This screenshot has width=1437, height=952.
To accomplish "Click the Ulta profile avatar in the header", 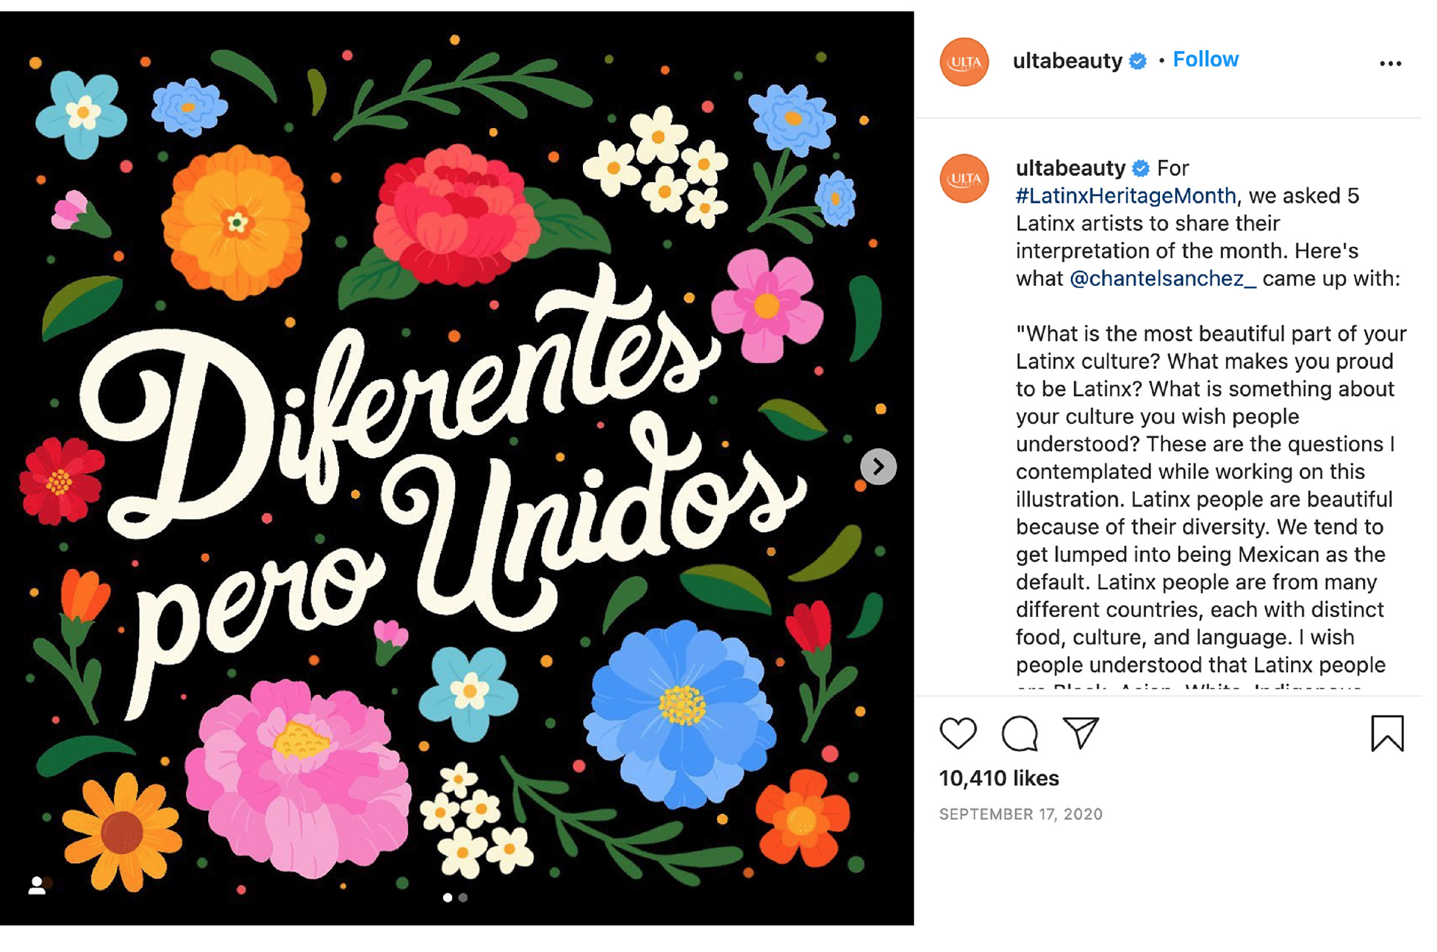I will click(x=964, y=62).
